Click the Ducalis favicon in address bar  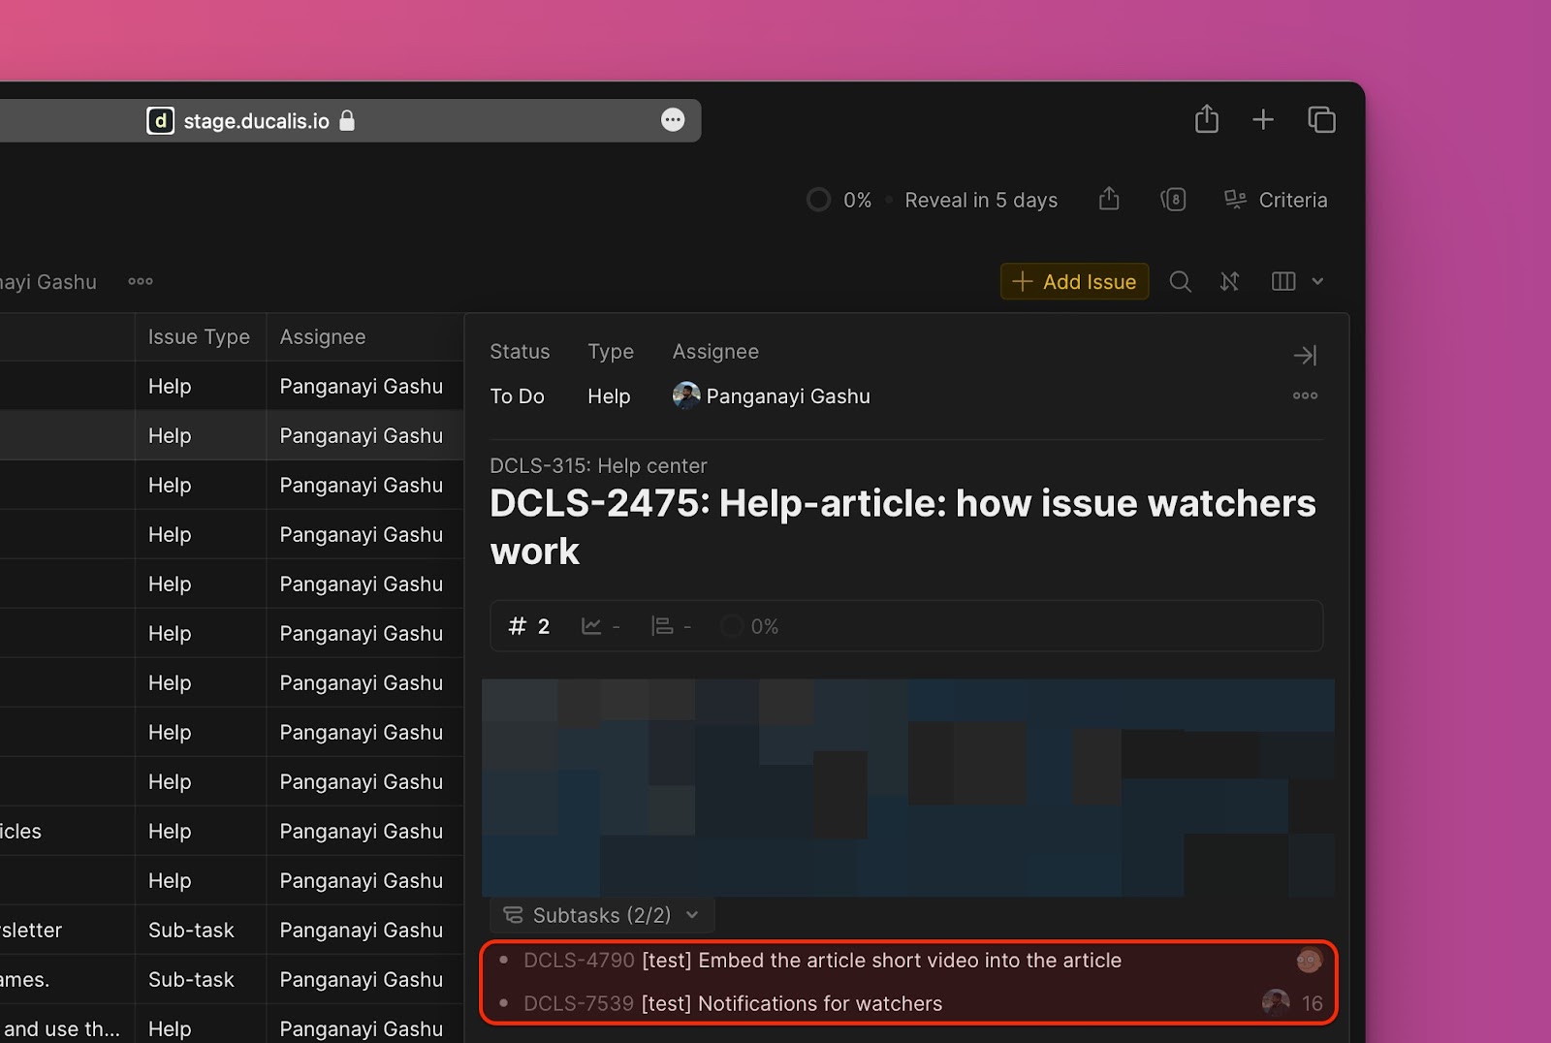[160, 120]
